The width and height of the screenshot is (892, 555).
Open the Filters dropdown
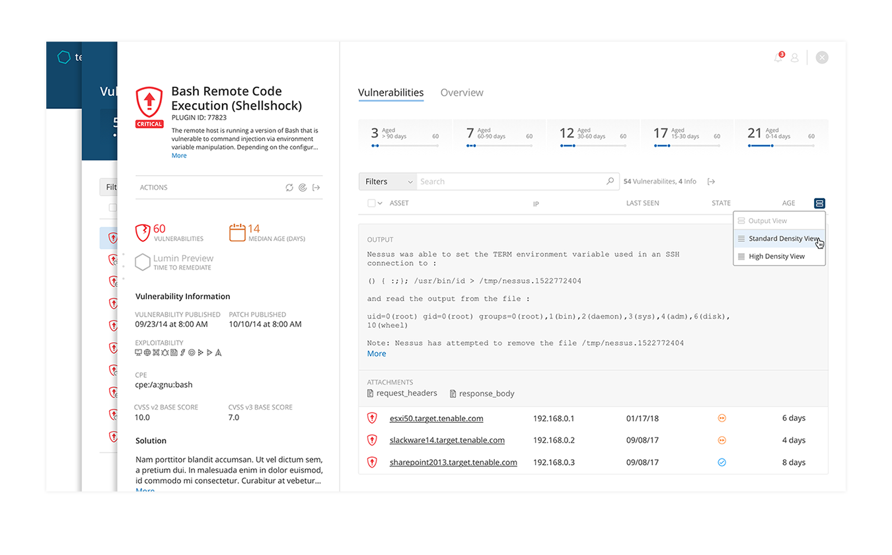click(x=389, y=182)
